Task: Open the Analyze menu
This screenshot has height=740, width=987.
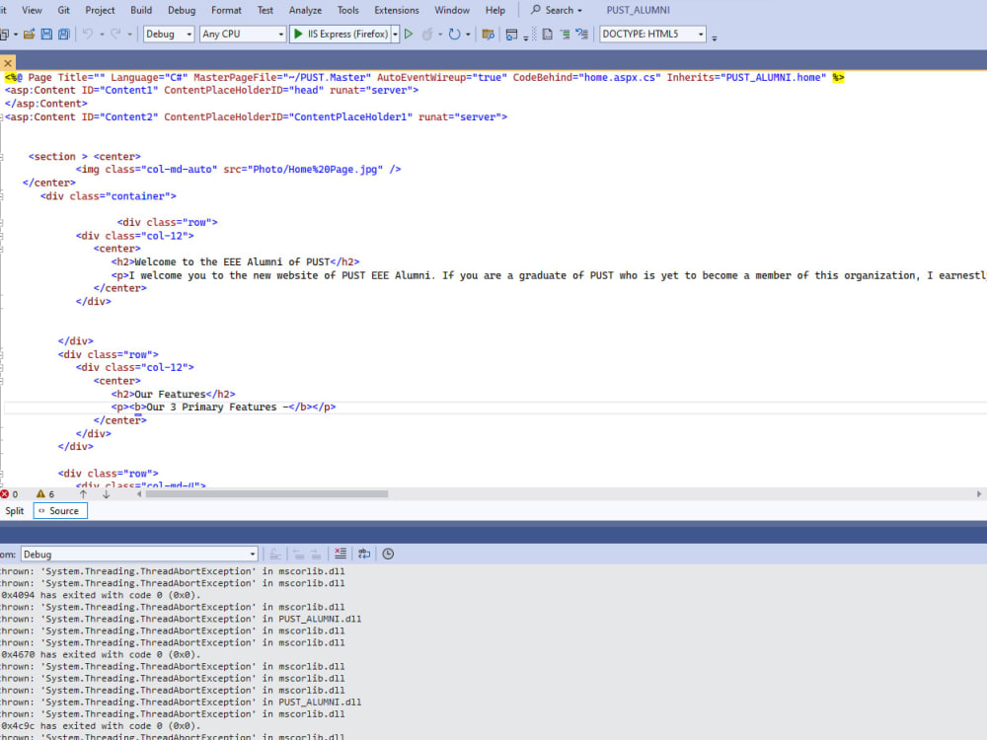Action: [305, 10]
